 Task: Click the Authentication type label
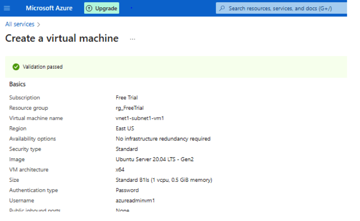pos(34,190)
